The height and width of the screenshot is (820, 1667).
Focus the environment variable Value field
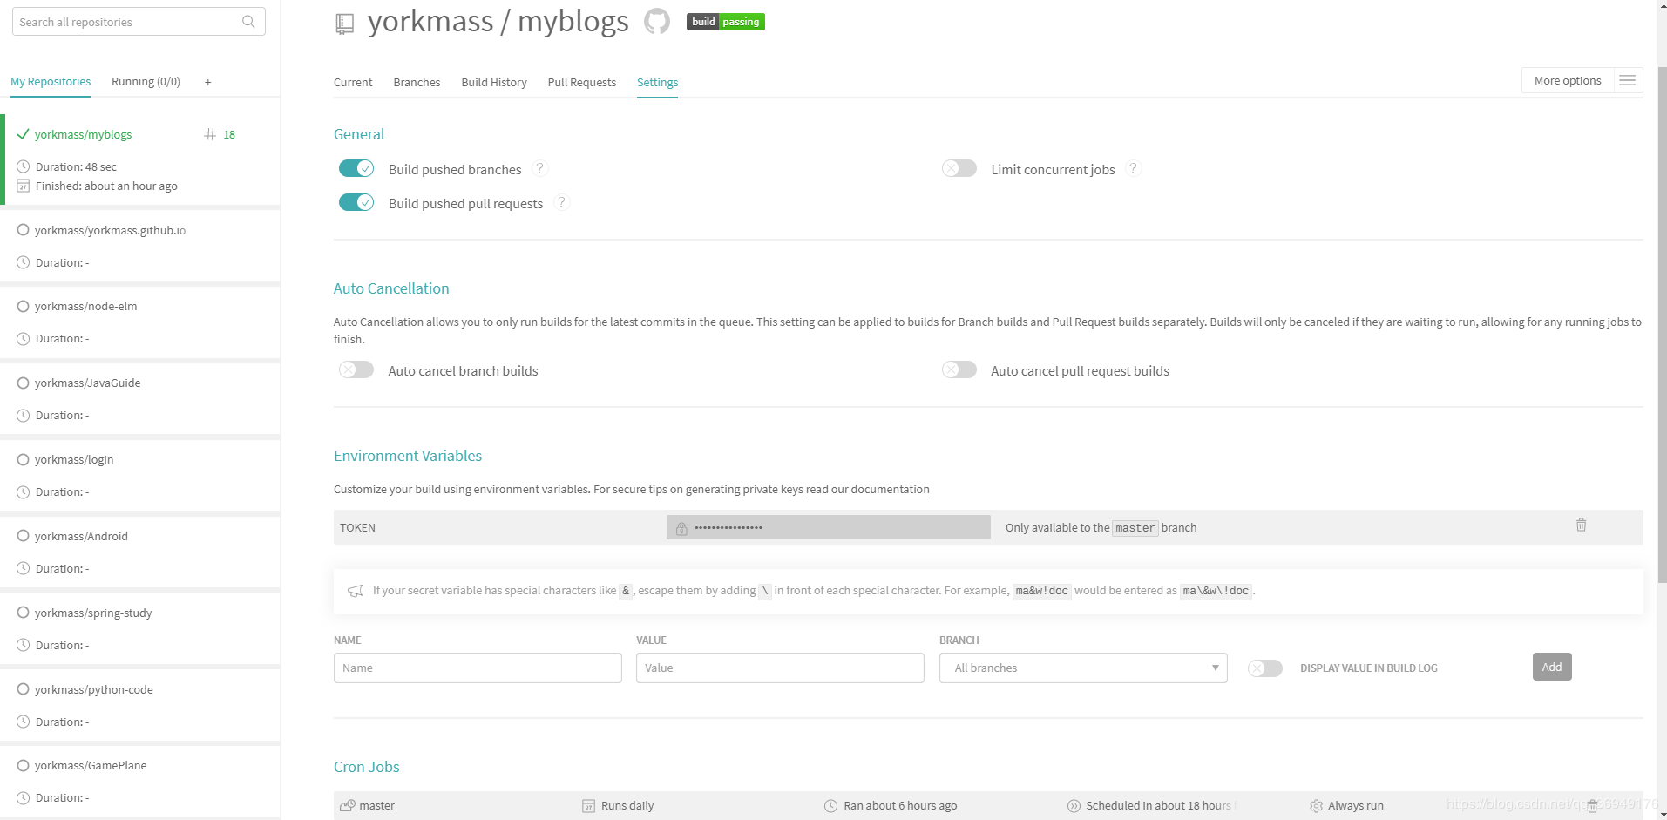(780, 668)
